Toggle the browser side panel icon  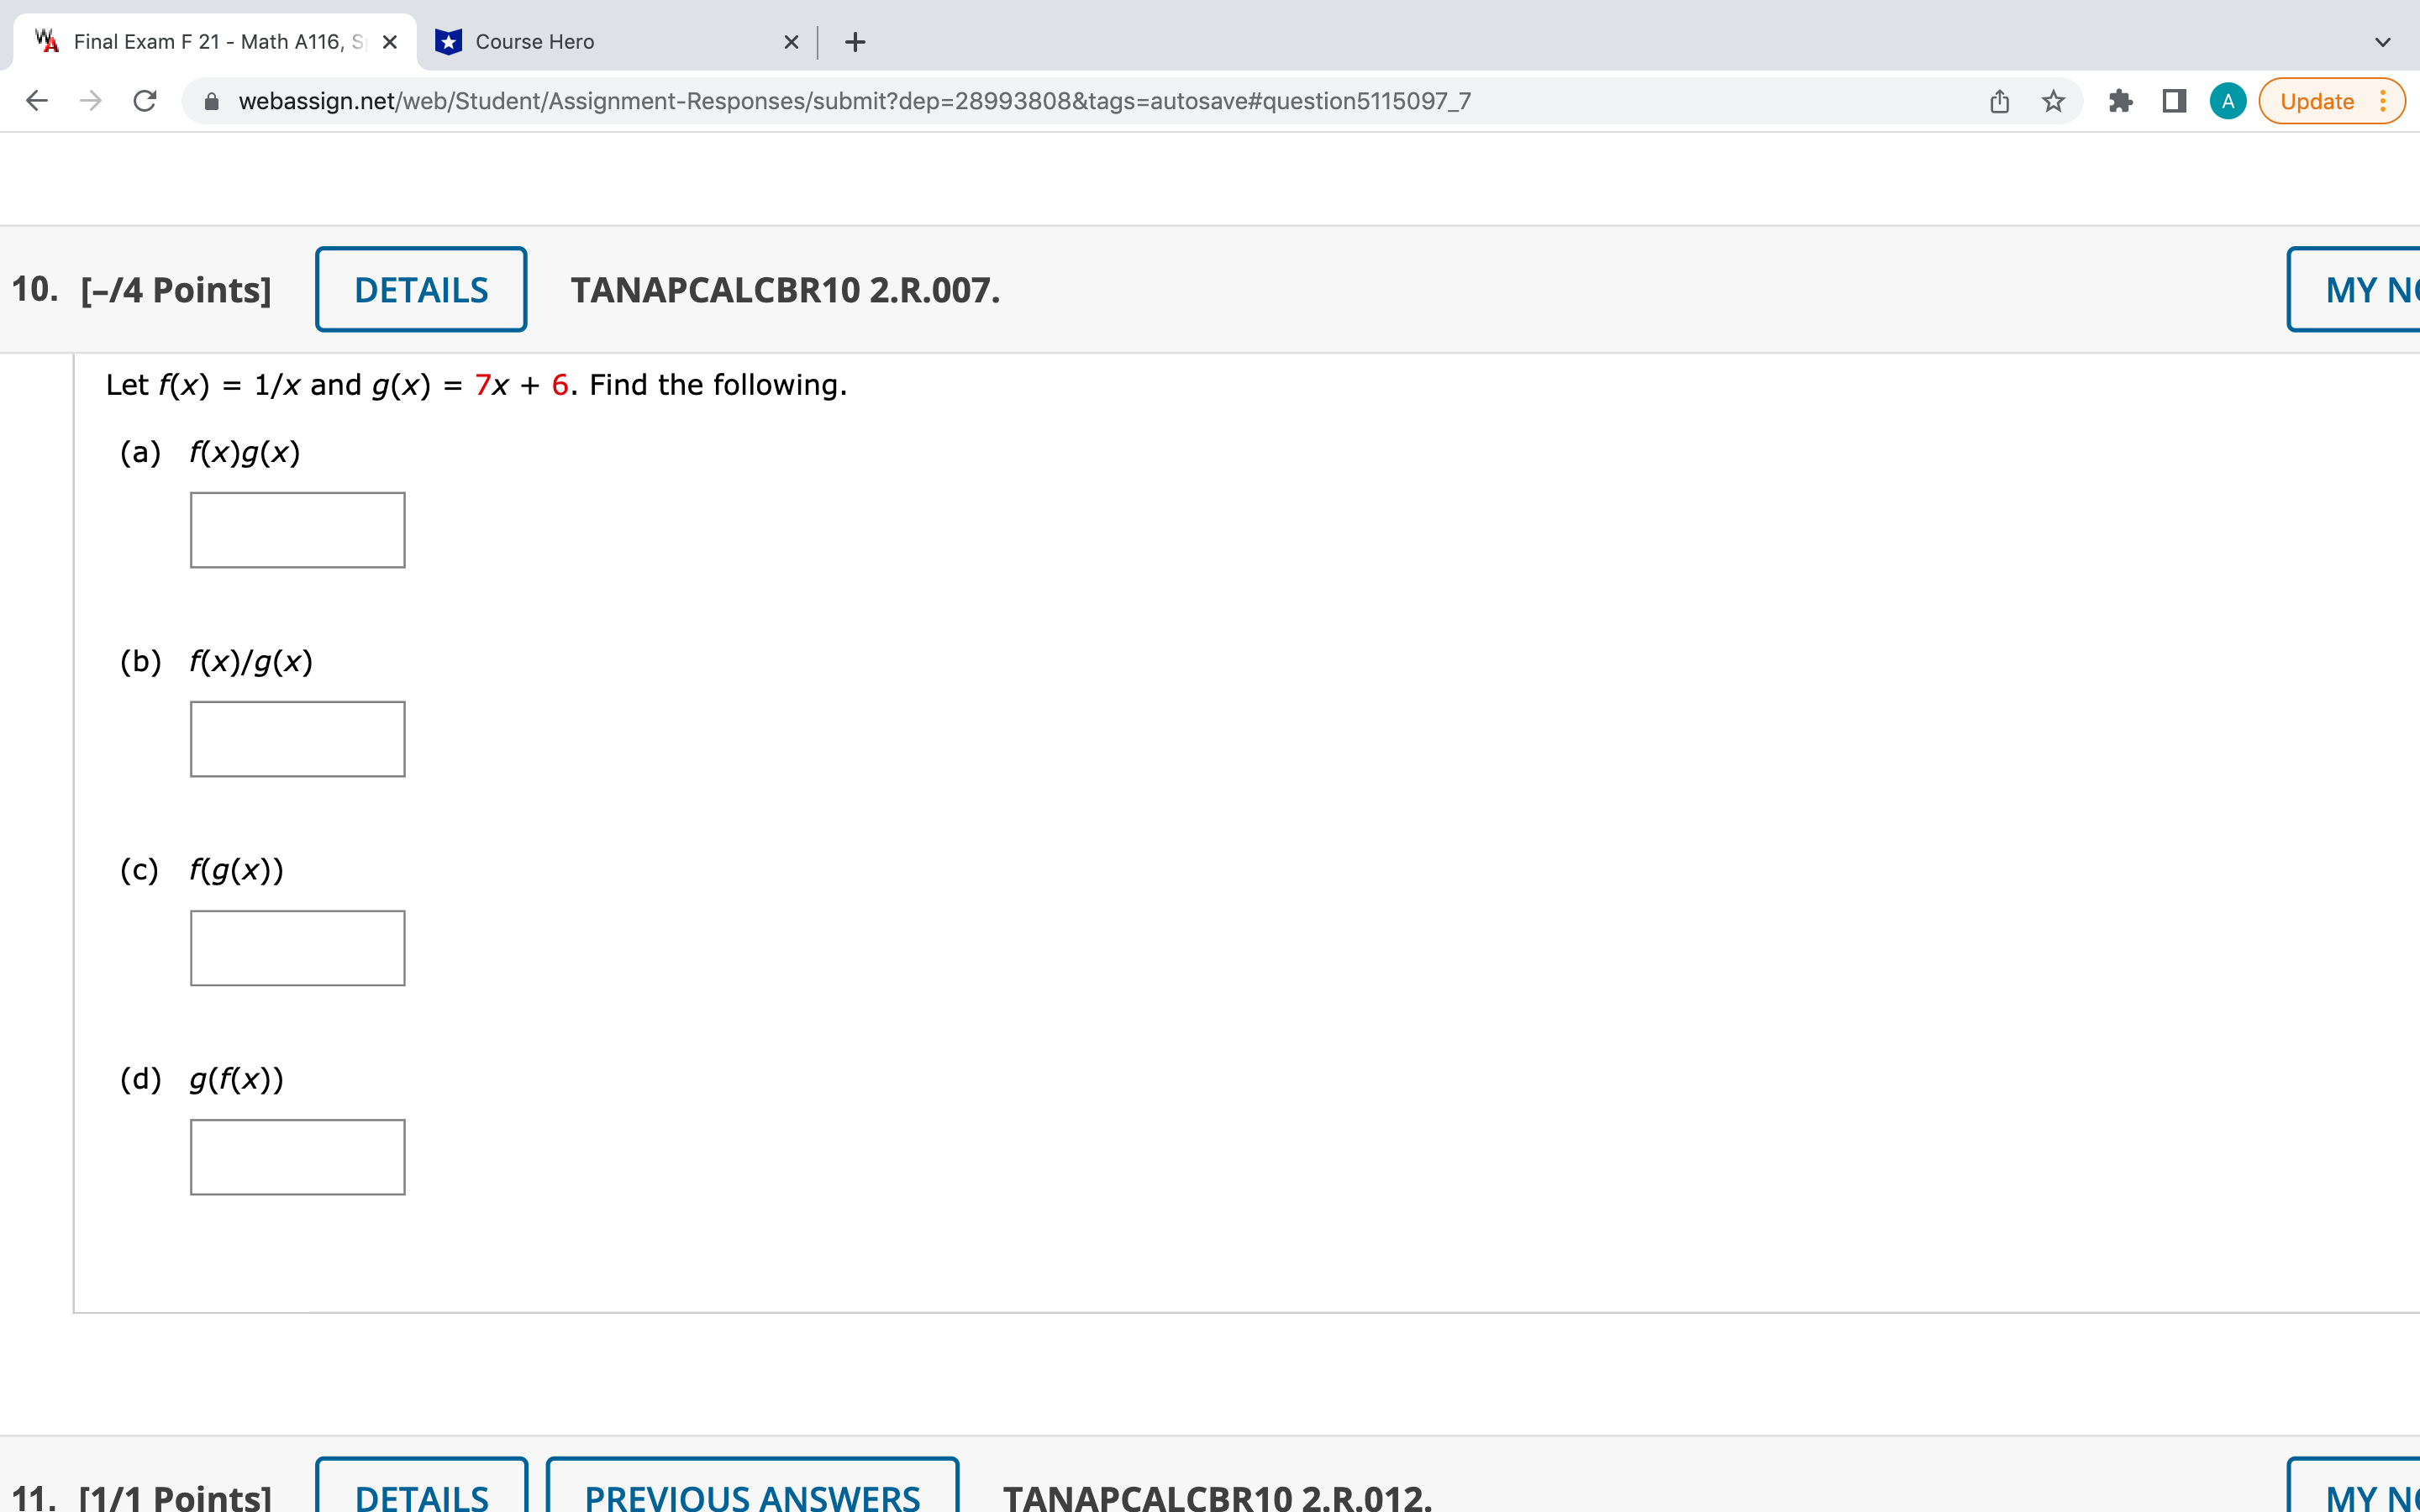point(2174,101)
